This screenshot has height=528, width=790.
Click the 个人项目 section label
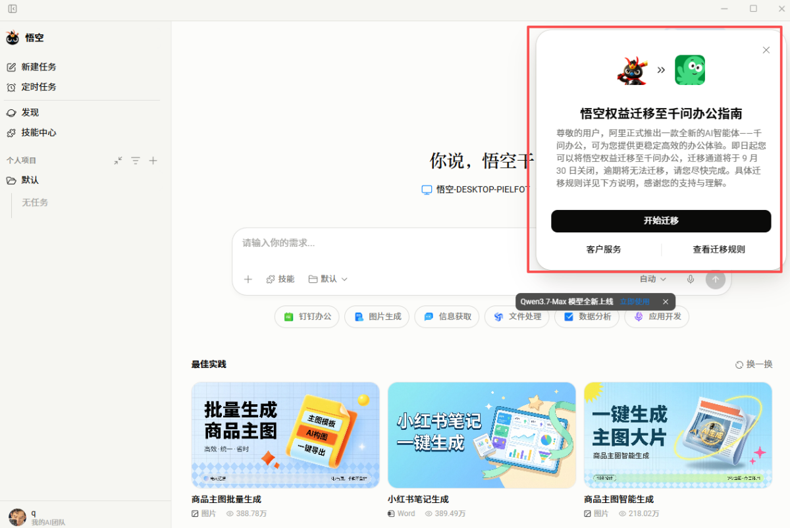click(22, 161)
